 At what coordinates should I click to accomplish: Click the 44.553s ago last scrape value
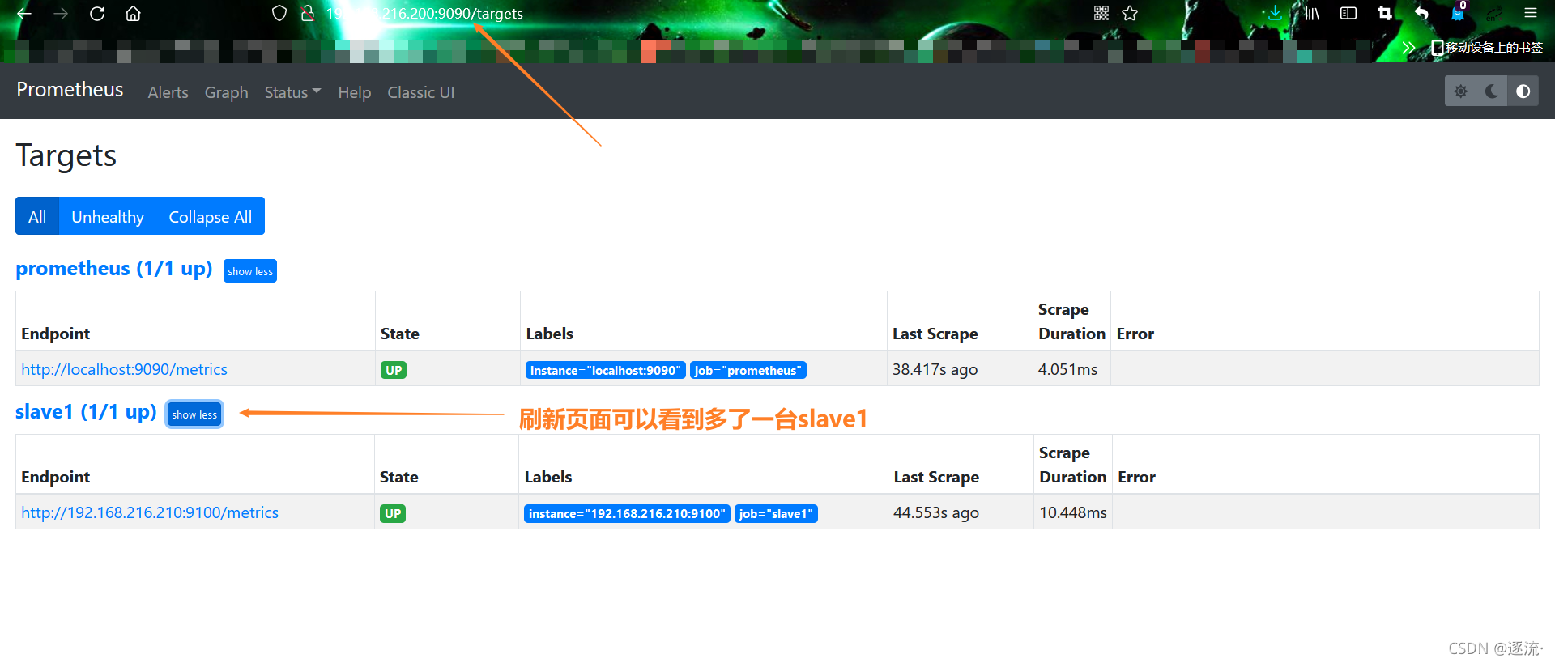936,512
